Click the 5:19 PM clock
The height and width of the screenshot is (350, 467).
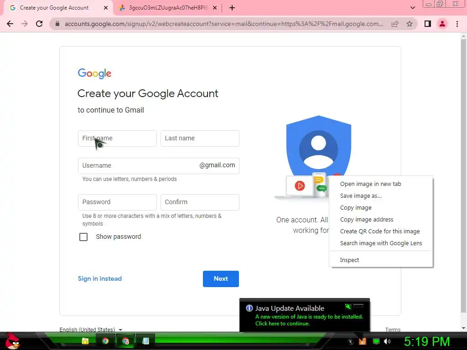point(427,341)
